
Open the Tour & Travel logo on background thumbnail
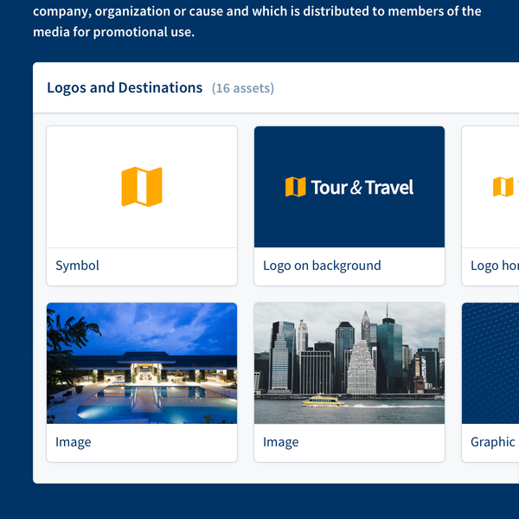tap(349, 187)
